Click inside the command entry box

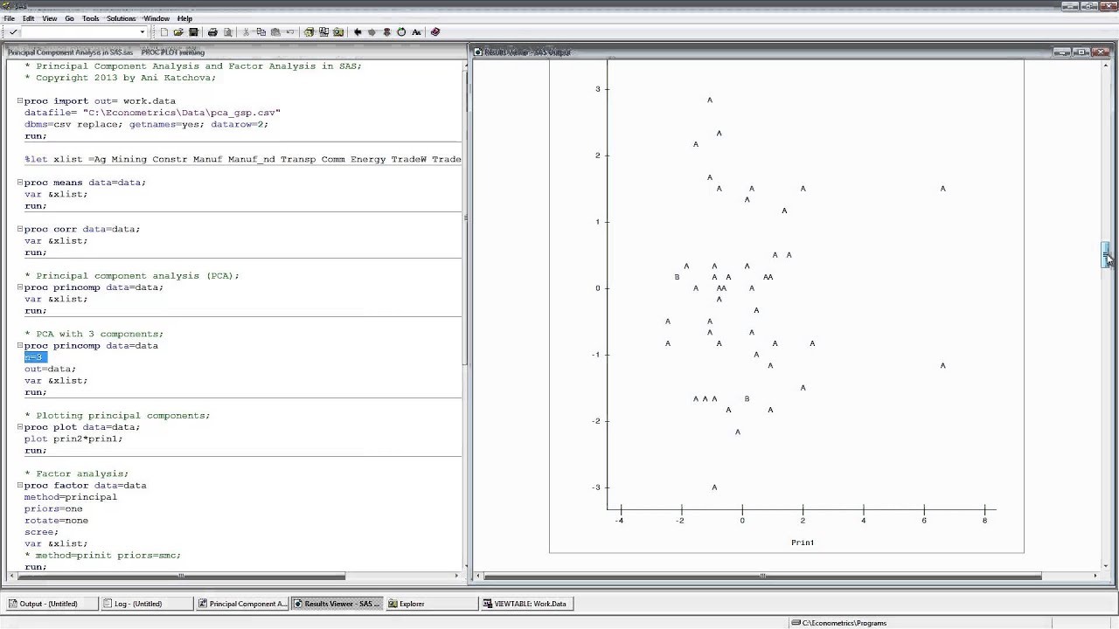pyautogui.click(x=79, y=32)
